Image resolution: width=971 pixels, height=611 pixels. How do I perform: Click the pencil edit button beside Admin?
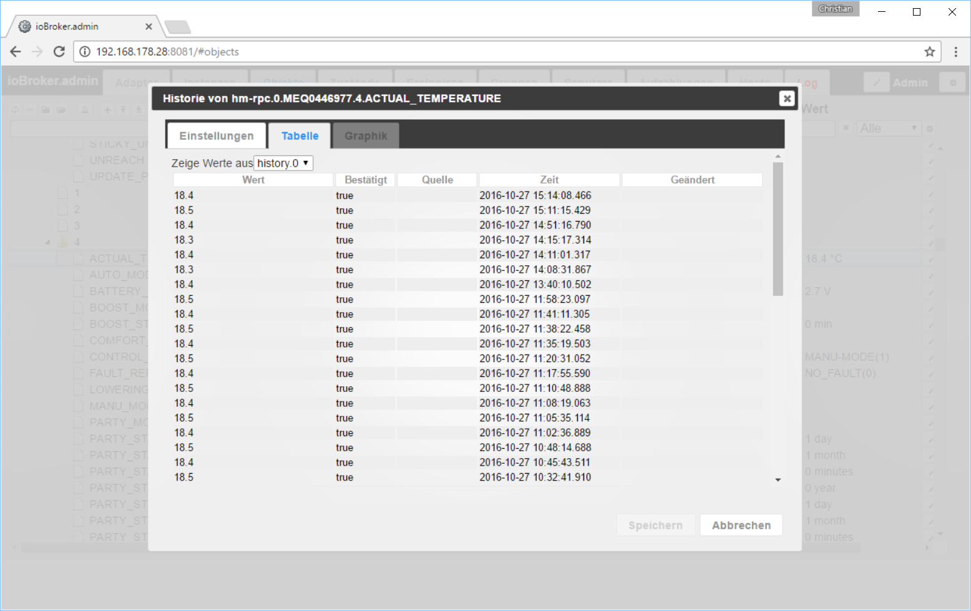(x=877, y=82)
